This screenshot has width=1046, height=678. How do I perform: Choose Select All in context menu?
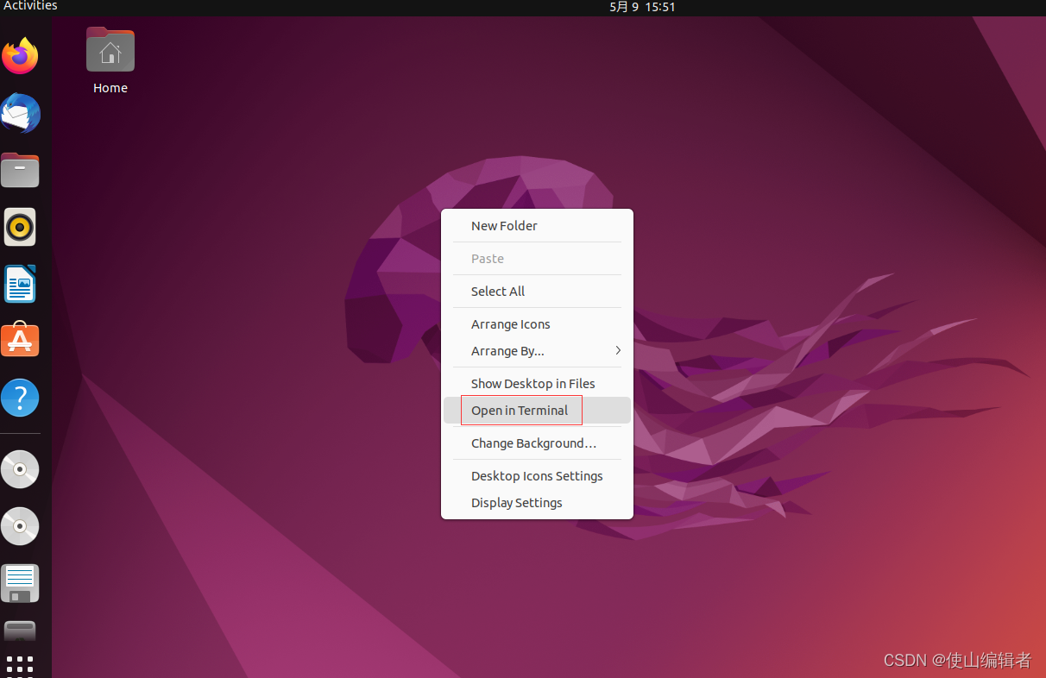[537, 292]
